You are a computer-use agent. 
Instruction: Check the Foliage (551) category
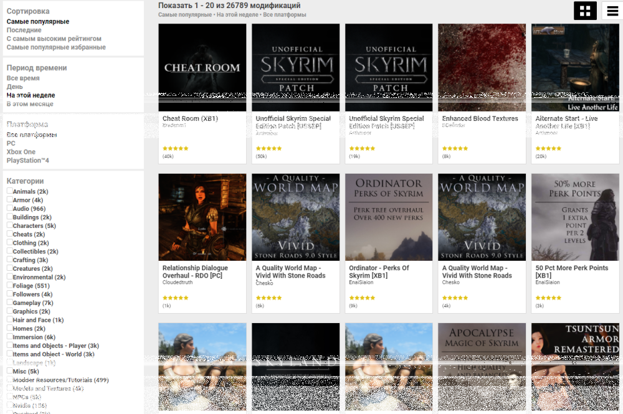(10, 285)
